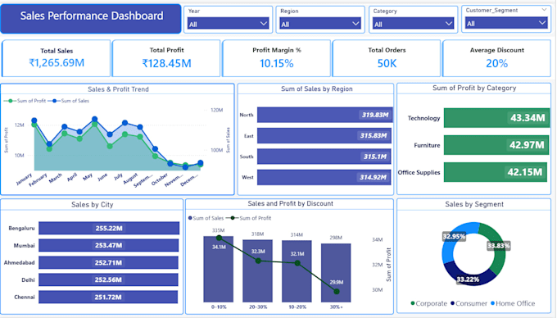
Task: Click the Sales by Segment title
Action: point(474,204)
